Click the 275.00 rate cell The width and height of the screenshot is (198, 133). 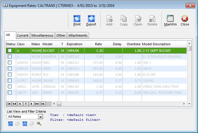tap(94, 63)
